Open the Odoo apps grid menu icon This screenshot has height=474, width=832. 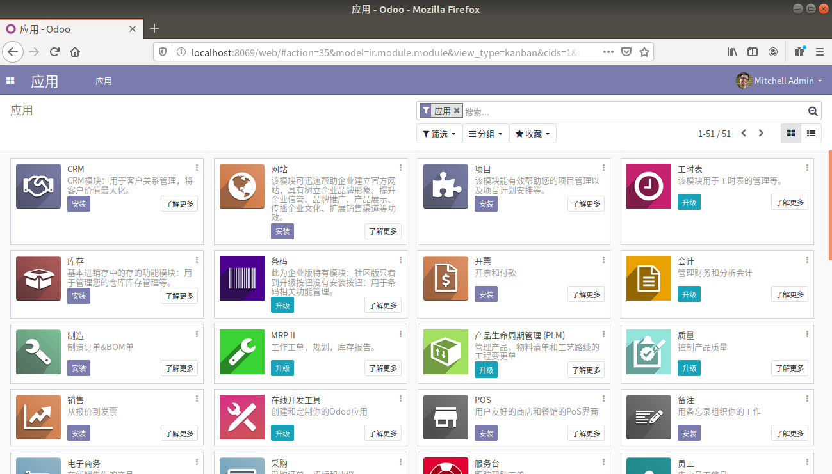coord(10,81)
